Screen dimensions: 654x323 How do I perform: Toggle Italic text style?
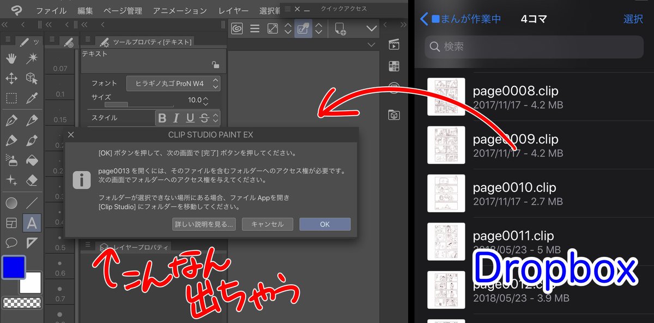[x=176, y=118]
